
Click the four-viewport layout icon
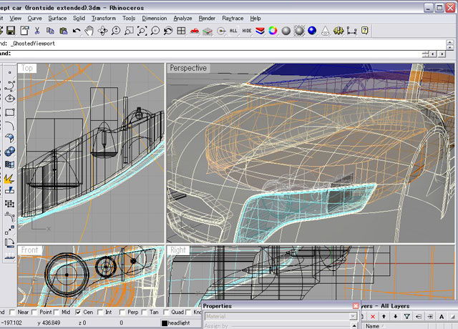pos(182,31)
